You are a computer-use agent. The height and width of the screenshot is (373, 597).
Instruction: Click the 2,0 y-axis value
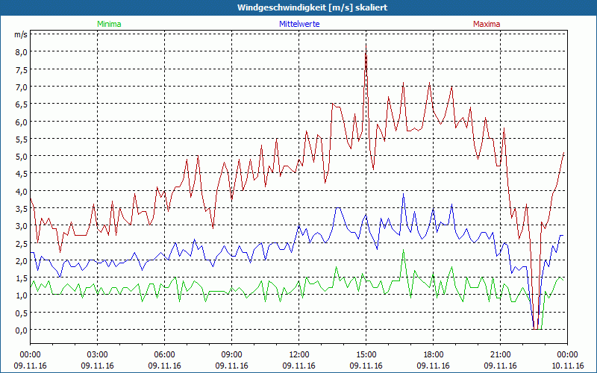pyautogui.click(x=21, y=261)
